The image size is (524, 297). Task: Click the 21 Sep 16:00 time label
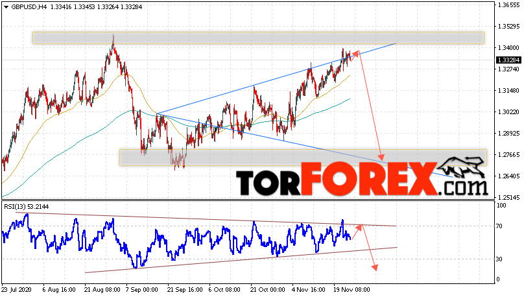185,290
